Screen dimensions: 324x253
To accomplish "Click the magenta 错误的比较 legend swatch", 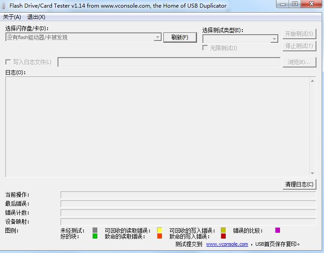I will click(278, 230).
